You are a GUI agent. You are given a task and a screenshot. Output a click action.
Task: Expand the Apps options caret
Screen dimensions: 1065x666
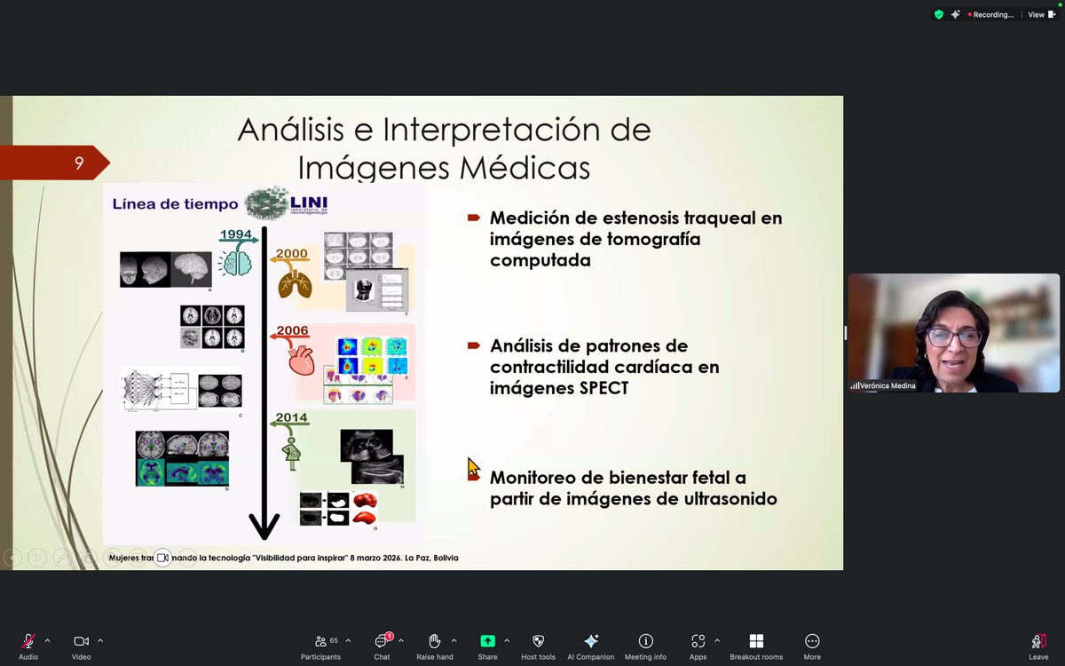(x=717, y=640)
